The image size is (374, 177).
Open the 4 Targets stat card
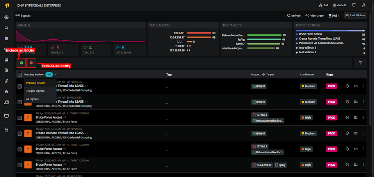click(x=96, y=50)
